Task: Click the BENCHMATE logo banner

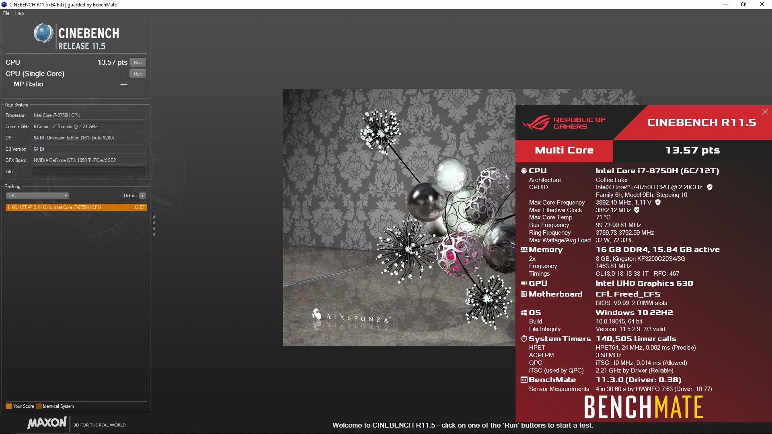Action: pyautogui.click(x=643, y=407)
